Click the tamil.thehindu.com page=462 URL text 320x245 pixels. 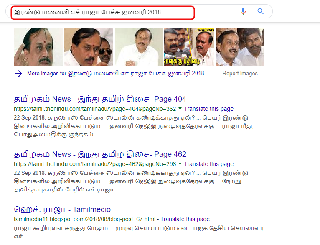click(x=95, y=164)
